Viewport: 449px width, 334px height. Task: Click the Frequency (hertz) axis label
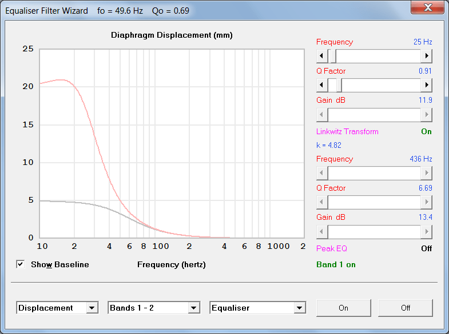[172, 264]
